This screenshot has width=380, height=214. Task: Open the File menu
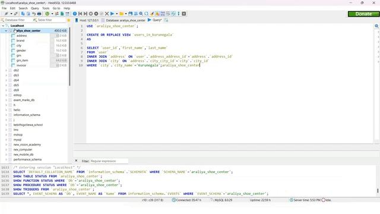[x=4, y=8]
